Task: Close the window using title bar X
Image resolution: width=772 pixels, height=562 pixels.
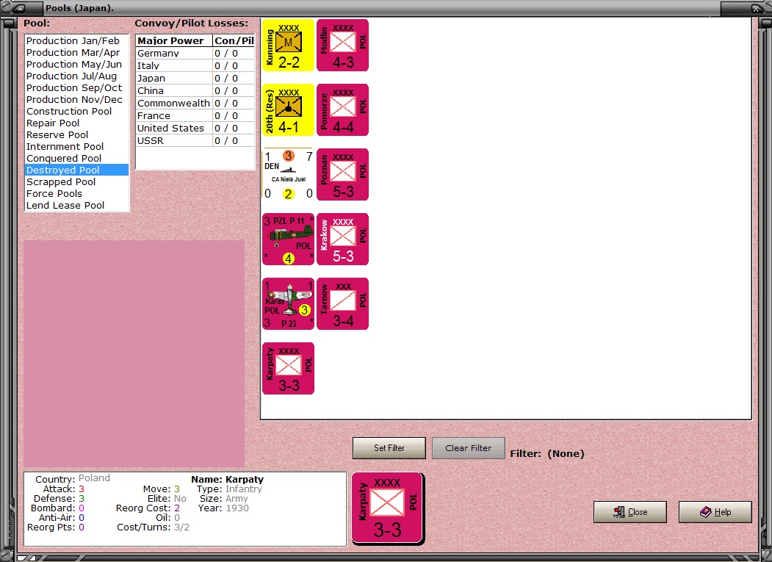Action: [x=757, y=8]
